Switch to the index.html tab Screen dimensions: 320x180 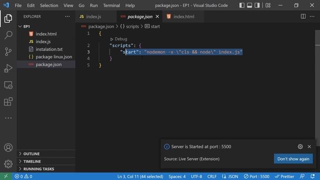point(183,16)
